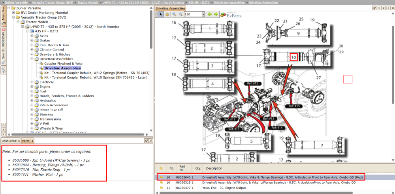This screenshot has width=395, height=194.
Task: Expand the Wheels & Tires folder
Action: tap(32, 128)
